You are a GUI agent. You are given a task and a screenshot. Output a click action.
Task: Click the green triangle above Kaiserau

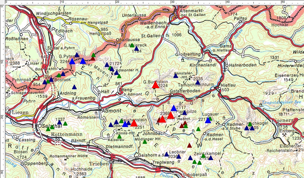click(119, 136)
